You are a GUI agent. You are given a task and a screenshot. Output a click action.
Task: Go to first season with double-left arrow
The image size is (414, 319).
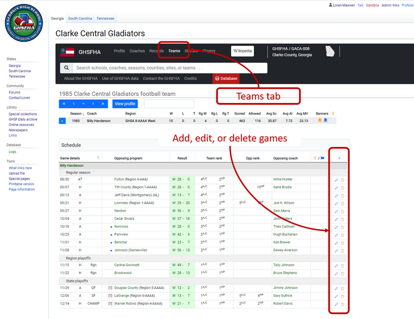64,104
